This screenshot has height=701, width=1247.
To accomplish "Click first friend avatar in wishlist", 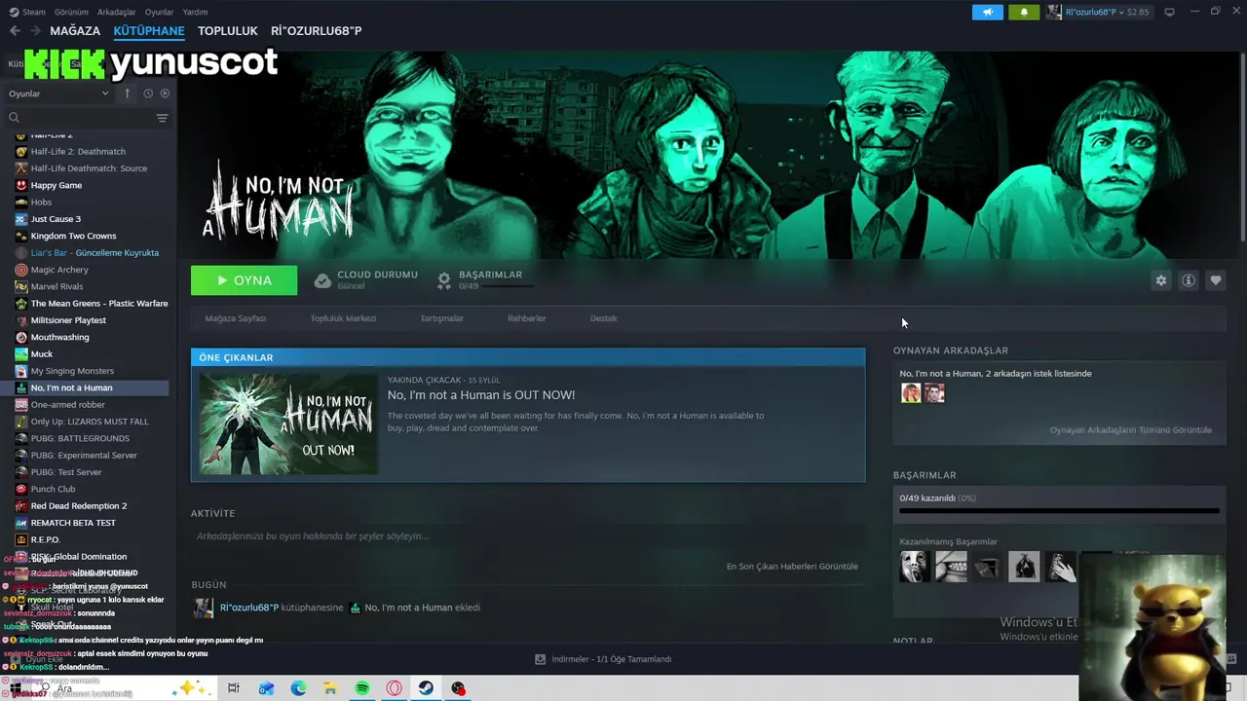I will pos(911,393).
